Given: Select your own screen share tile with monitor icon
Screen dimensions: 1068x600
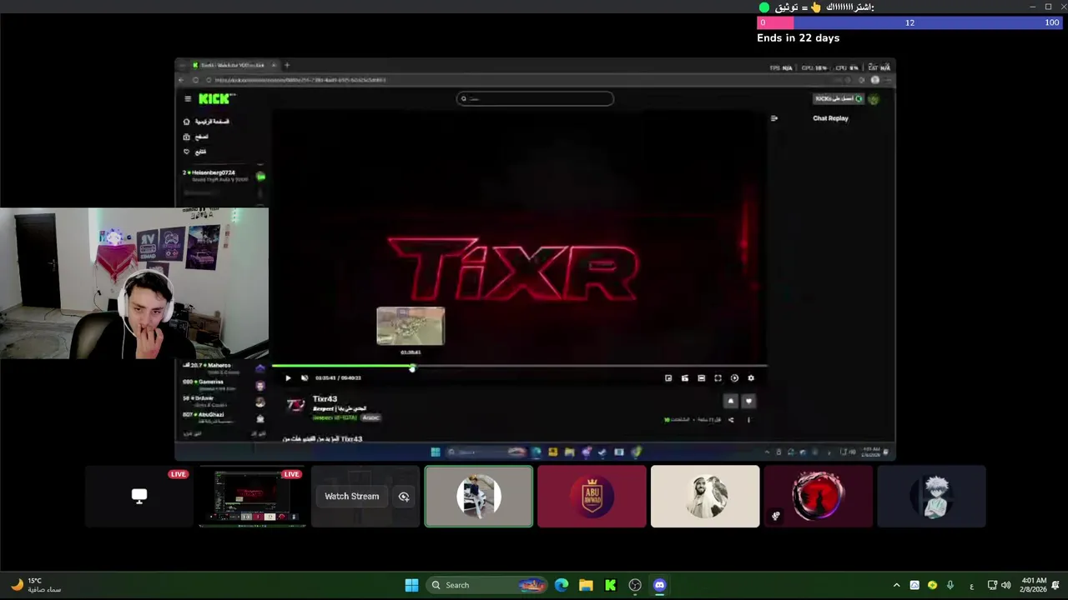Looking at the screenshot, I should click(x=139, y=497).
